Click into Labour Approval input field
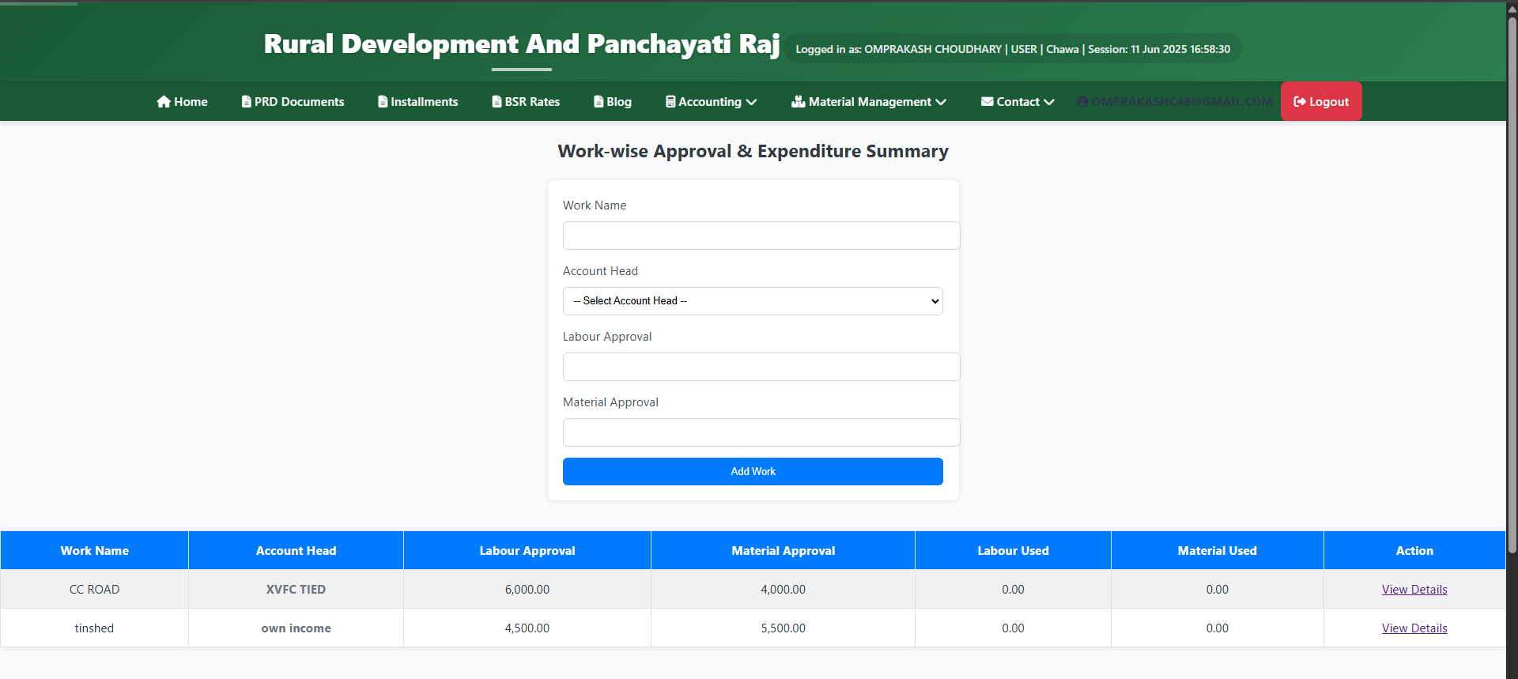Image resolution: width=1518 pixels, height=679 pixels. [x=761, y=367]
